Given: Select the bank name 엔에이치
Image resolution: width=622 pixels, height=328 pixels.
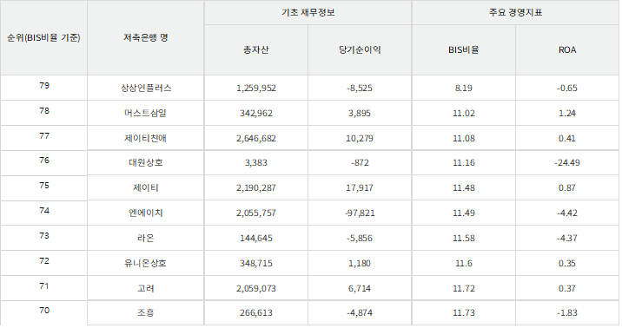Looking at the screenshot, I should [x=146, y=213].
